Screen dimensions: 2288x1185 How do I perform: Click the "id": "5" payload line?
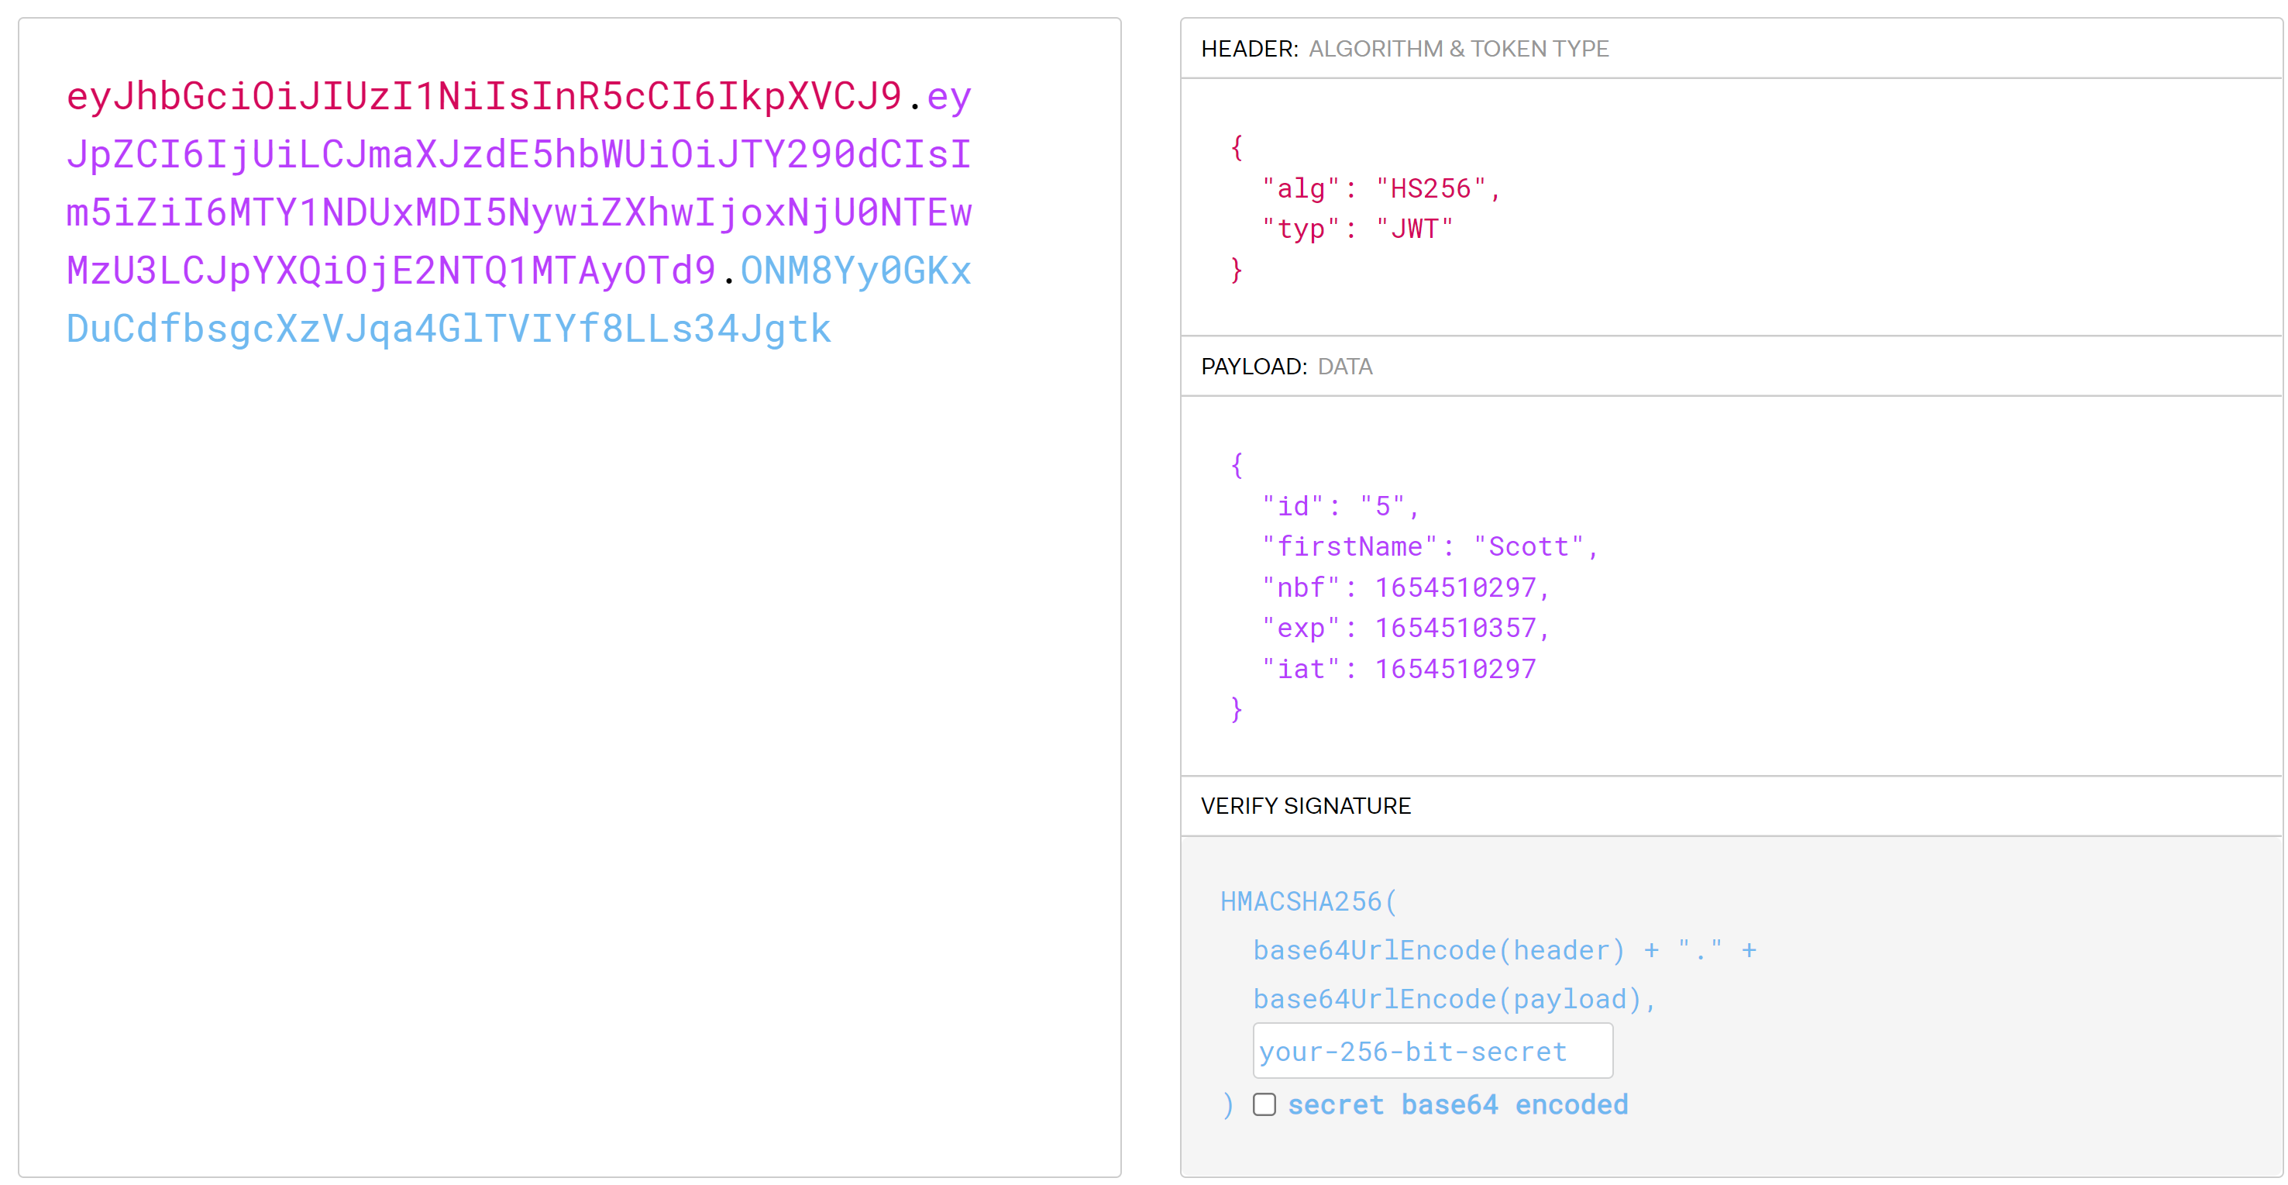pyautogui.click(x=1340, y=506)
